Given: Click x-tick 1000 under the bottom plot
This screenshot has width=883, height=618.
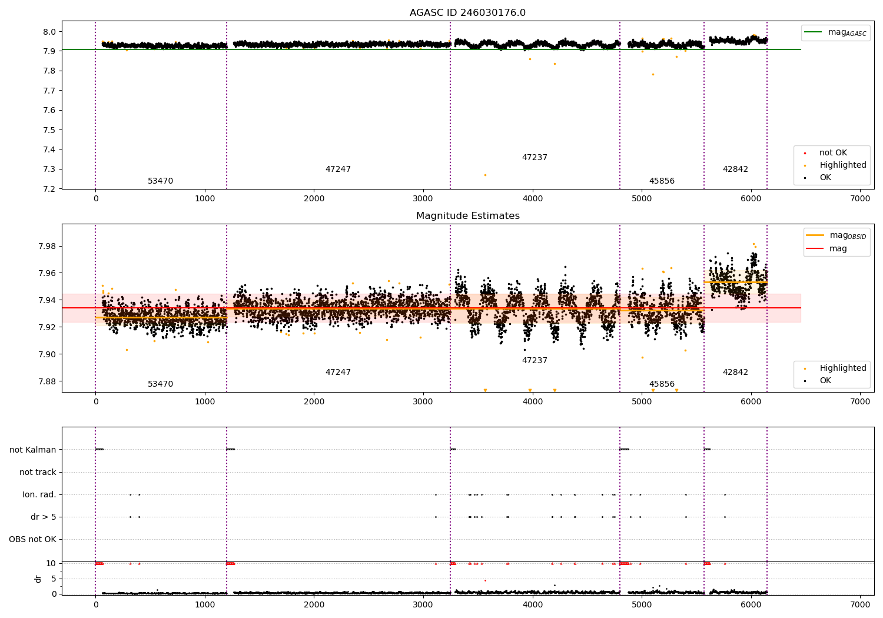Looking at the screenshot, I should click(205, 604).
